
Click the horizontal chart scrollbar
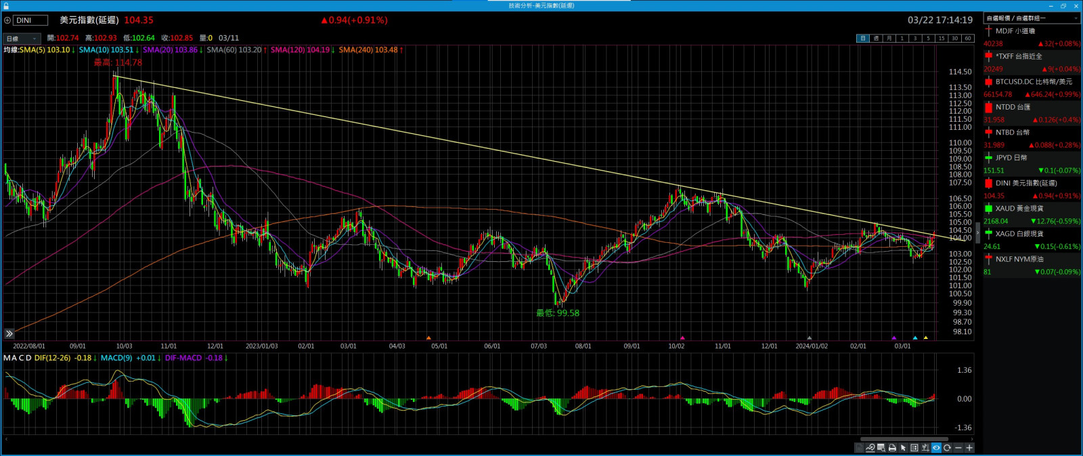click(x=904, y=439)
